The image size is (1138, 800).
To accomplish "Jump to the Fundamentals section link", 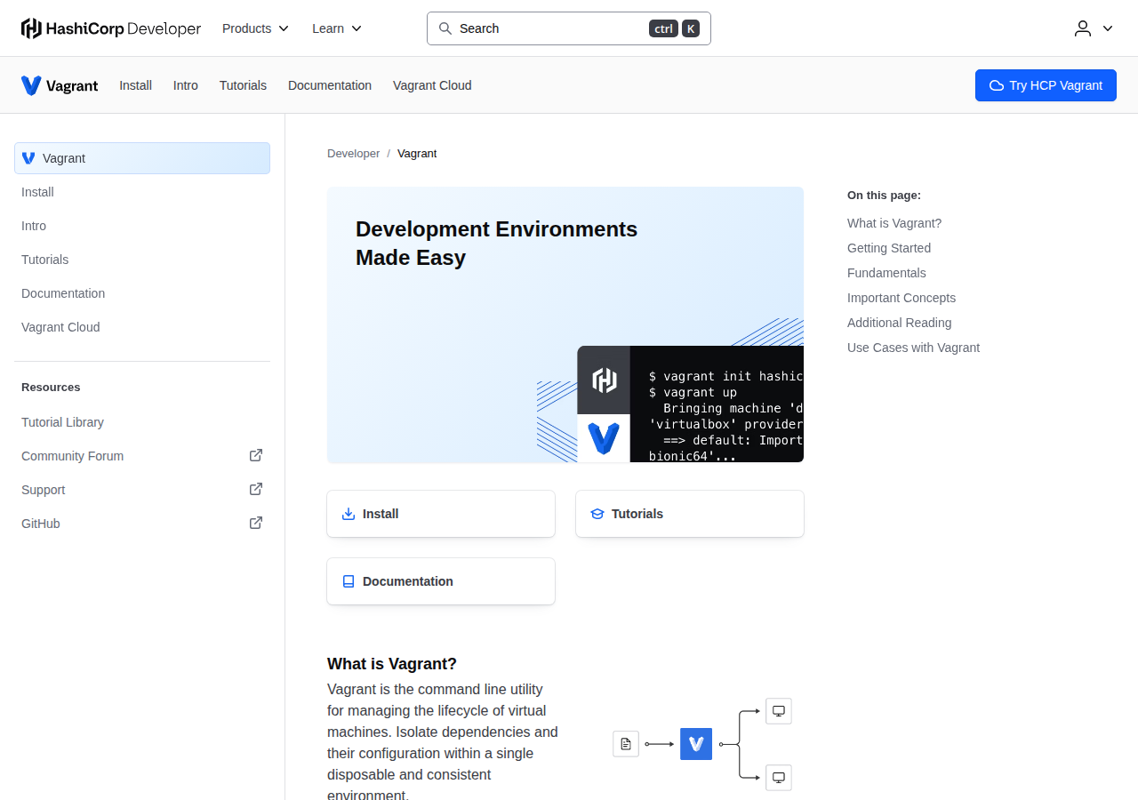I will (886, 273).
